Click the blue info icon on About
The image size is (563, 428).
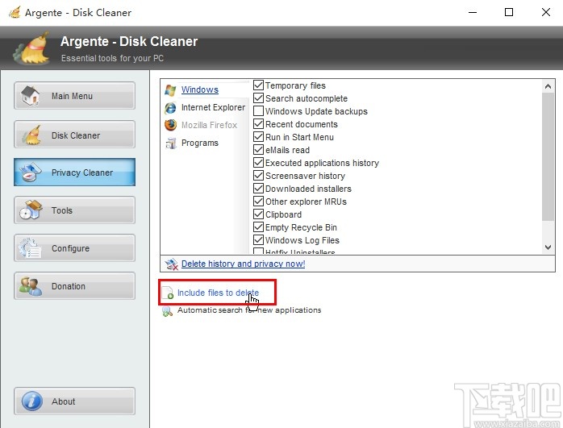point(31,401)
